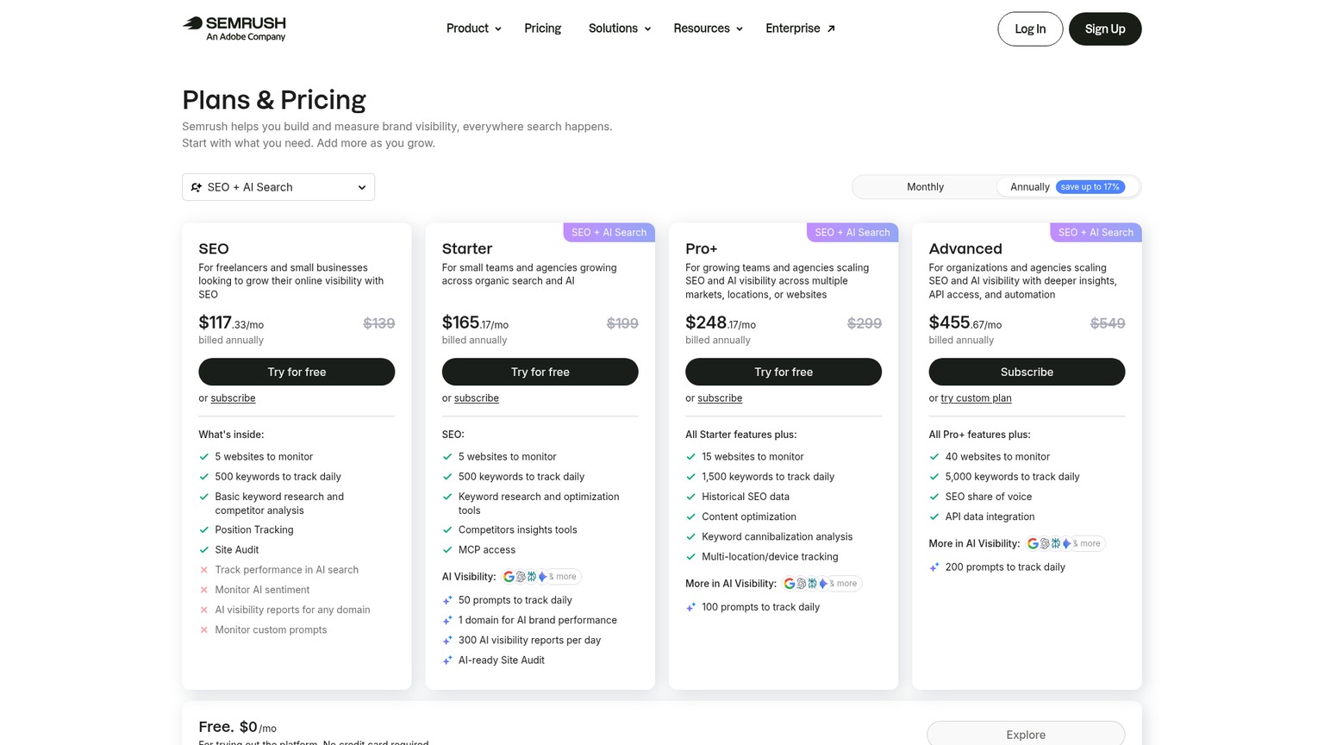
Task: Open the try custom plan link
Action: point(976,398)
